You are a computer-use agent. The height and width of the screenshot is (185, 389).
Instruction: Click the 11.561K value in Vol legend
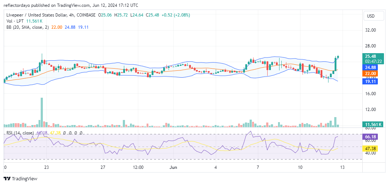click(35, 21)
